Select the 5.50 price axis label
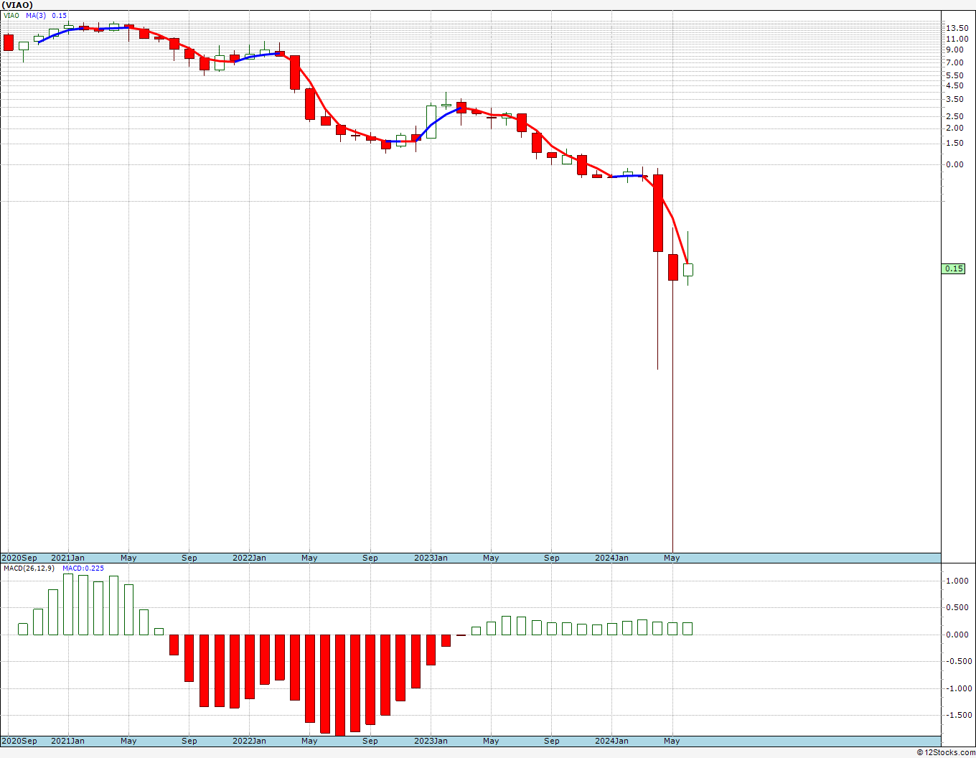This screenshot has width=976, height=758. click(954, 75)
